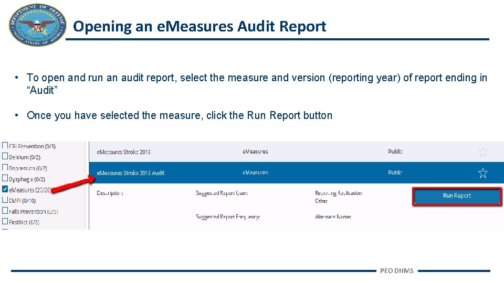504x283 pixels.
Task: Click the Run Report button
Action: point(457,195)
